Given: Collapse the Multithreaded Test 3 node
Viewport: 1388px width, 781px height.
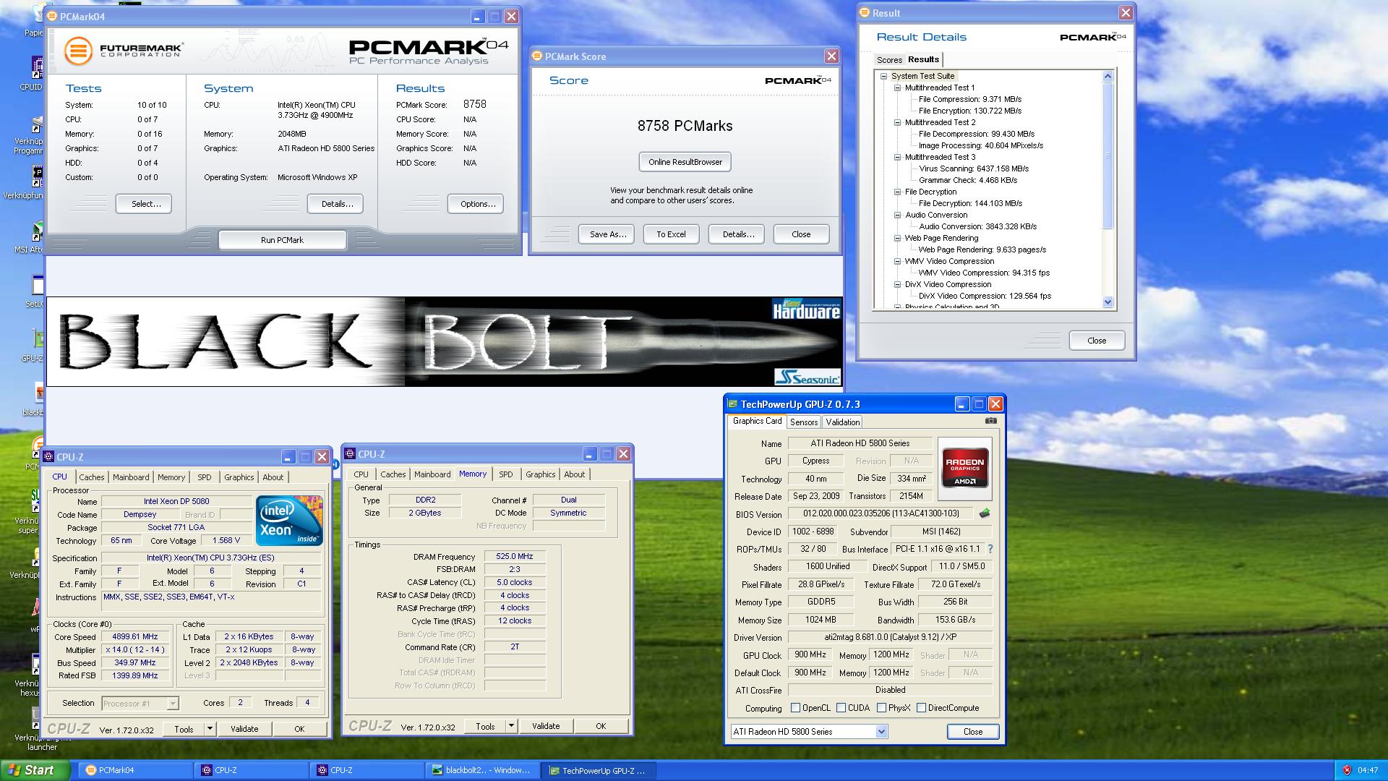Looking at the screenshot, I should pos(897,157).
